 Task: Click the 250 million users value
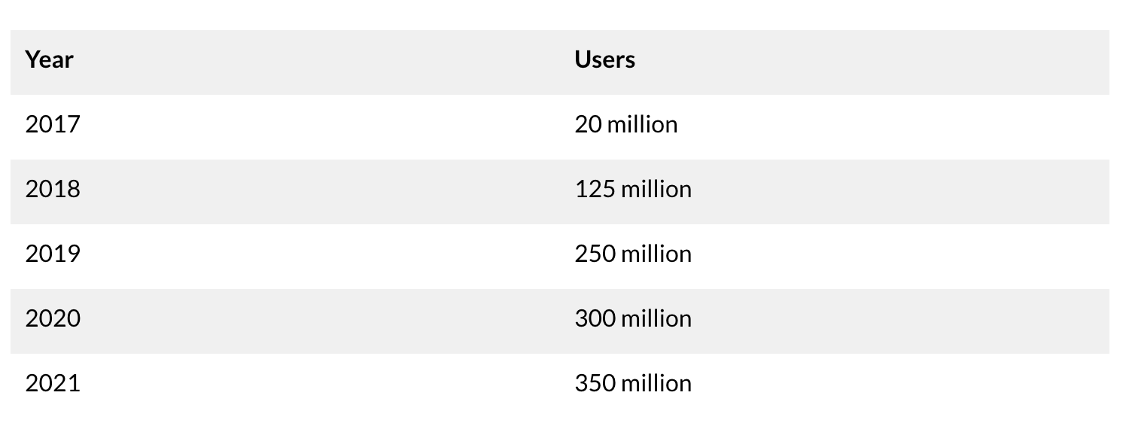633,254
